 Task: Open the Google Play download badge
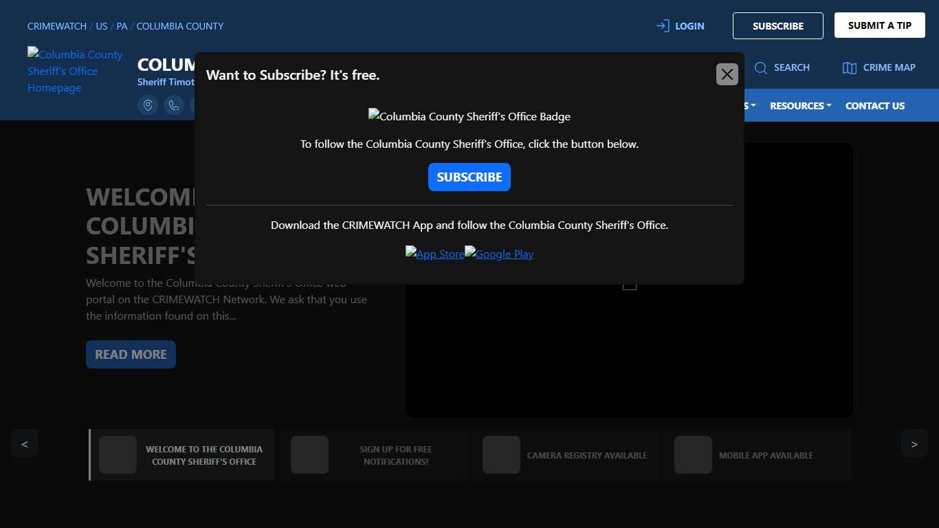499,254
